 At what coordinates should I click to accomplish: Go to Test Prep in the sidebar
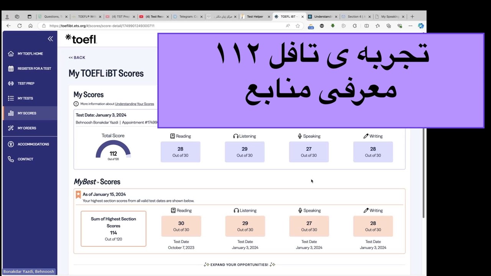point(30,84)
